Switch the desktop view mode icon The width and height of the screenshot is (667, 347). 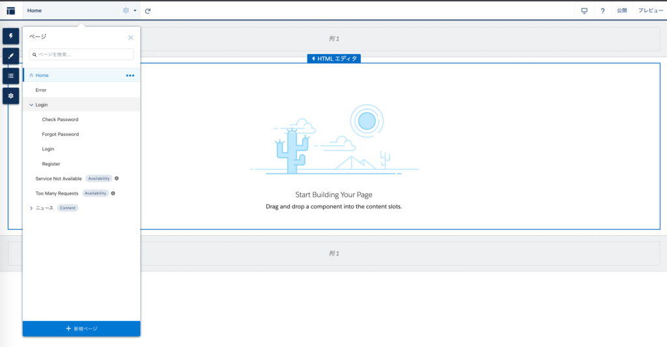pyautogui.click(x=584, y=11)
